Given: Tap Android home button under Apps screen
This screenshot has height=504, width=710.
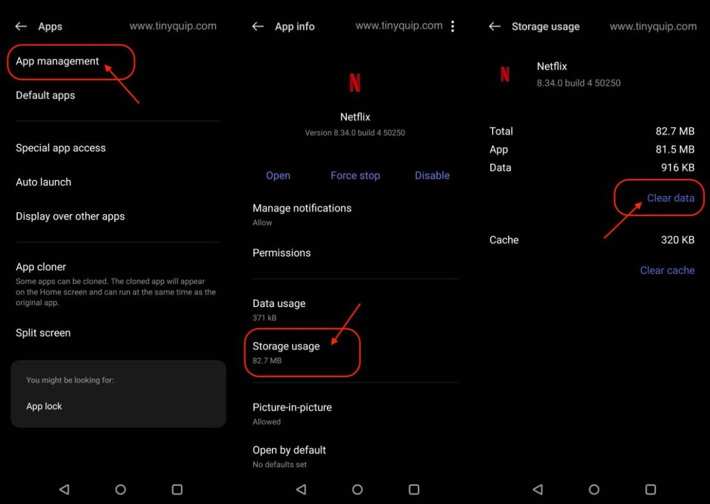Looking at the screenshot, I should (x=121, y=489).
